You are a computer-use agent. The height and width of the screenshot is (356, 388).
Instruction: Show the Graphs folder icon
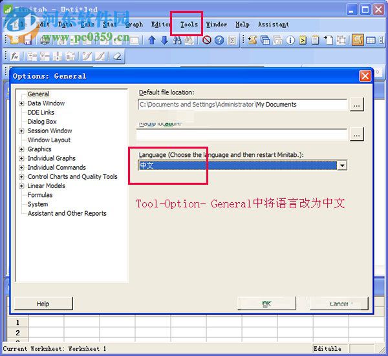pos(277,40)
